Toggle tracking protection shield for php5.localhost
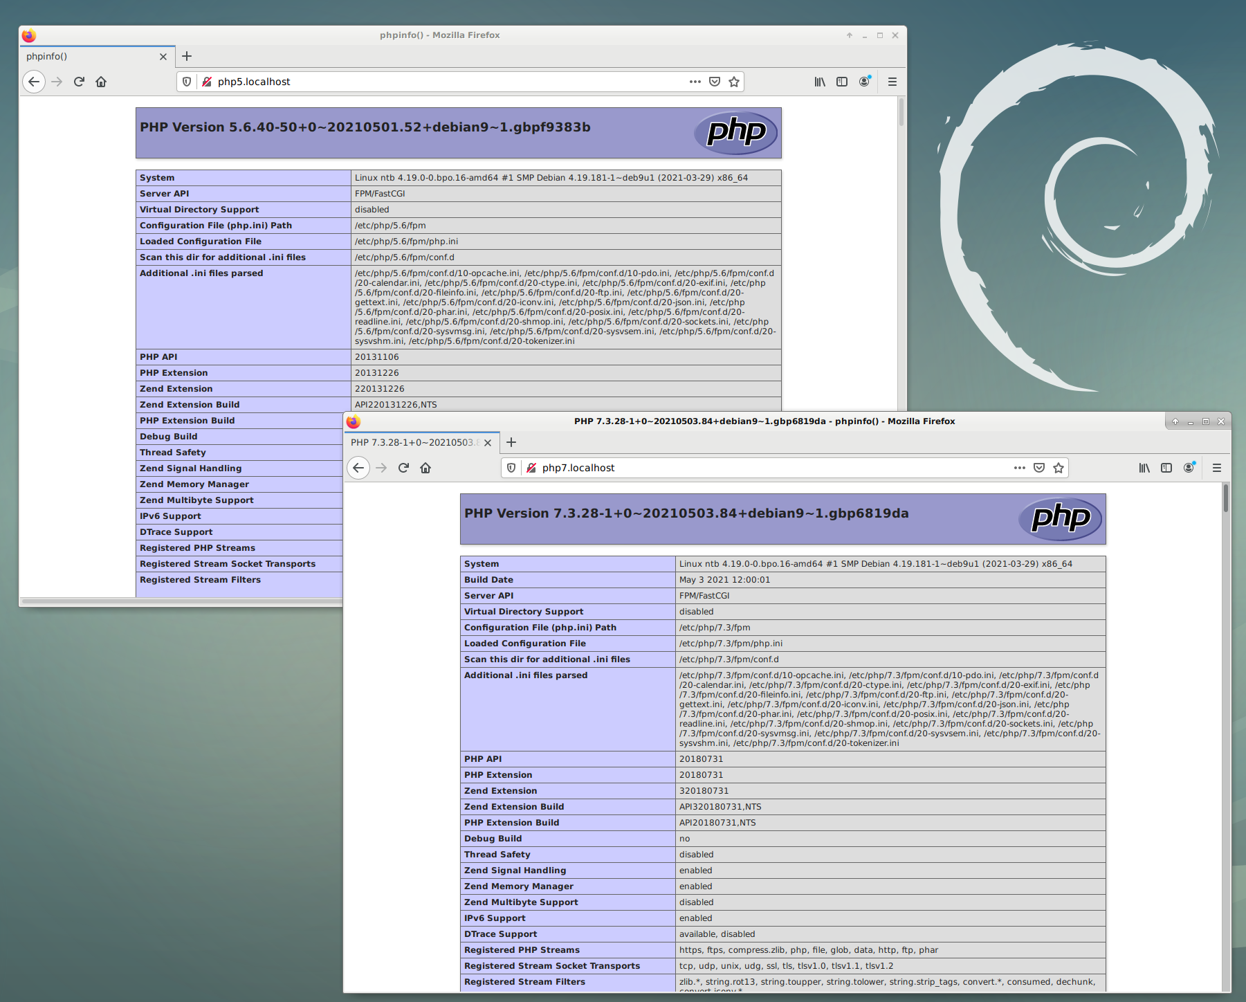This screenshot has width=1246, height=1002. 187,82
